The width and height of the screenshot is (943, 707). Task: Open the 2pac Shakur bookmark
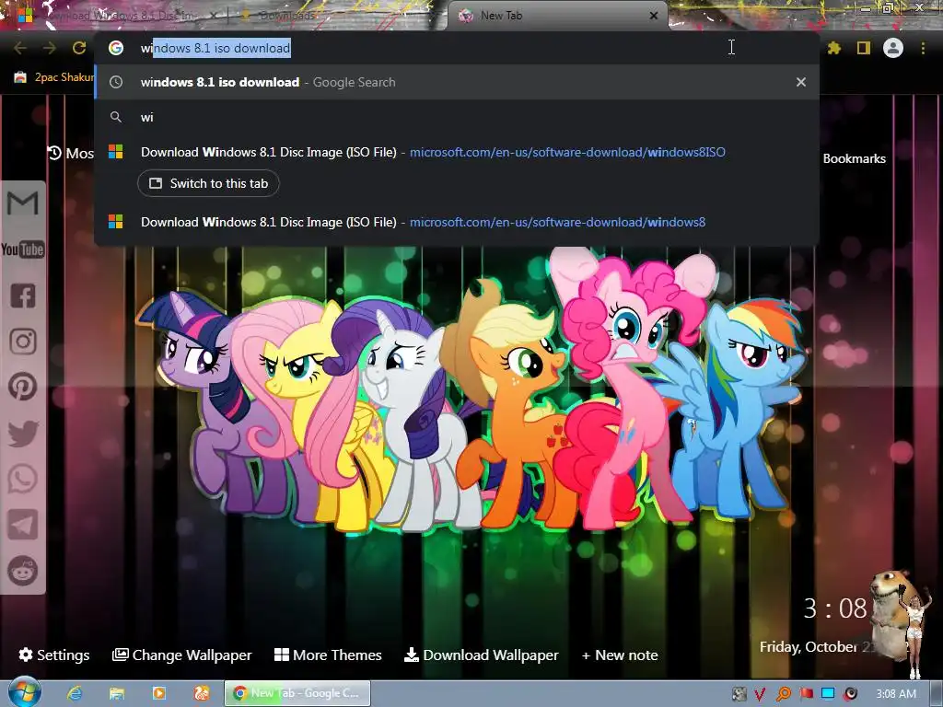pos(54,77)
